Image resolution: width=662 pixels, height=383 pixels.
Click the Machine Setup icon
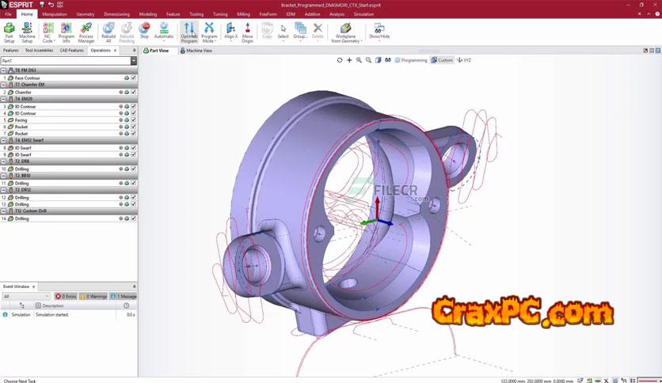(27, 32)
